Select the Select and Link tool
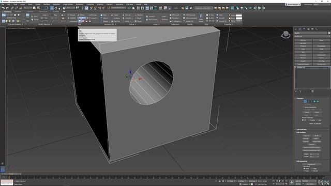 point(12,8)
